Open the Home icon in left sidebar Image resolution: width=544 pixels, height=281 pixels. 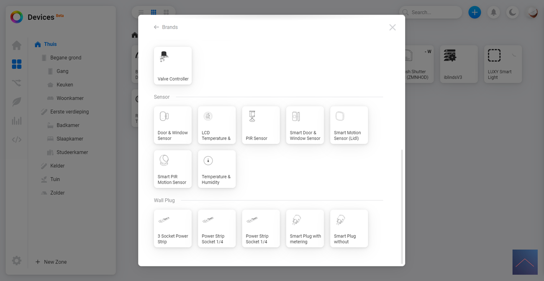coord(16,45)
